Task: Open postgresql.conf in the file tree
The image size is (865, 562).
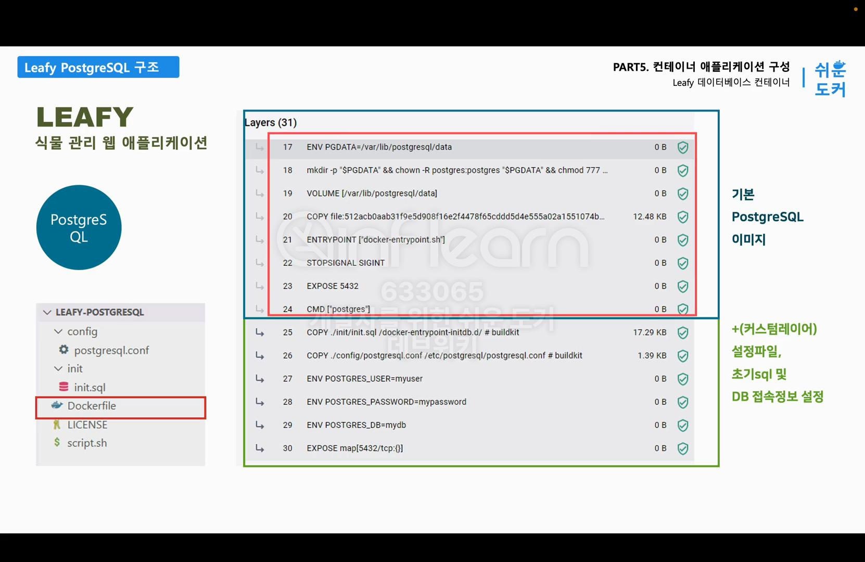Action: pos(111,350)
